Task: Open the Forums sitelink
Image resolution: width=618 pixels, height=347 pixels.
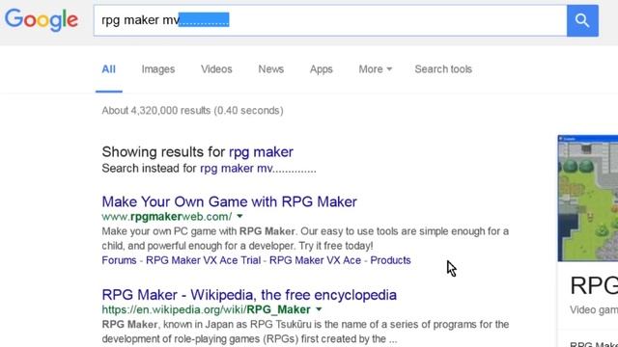Action: pos(119,260)
